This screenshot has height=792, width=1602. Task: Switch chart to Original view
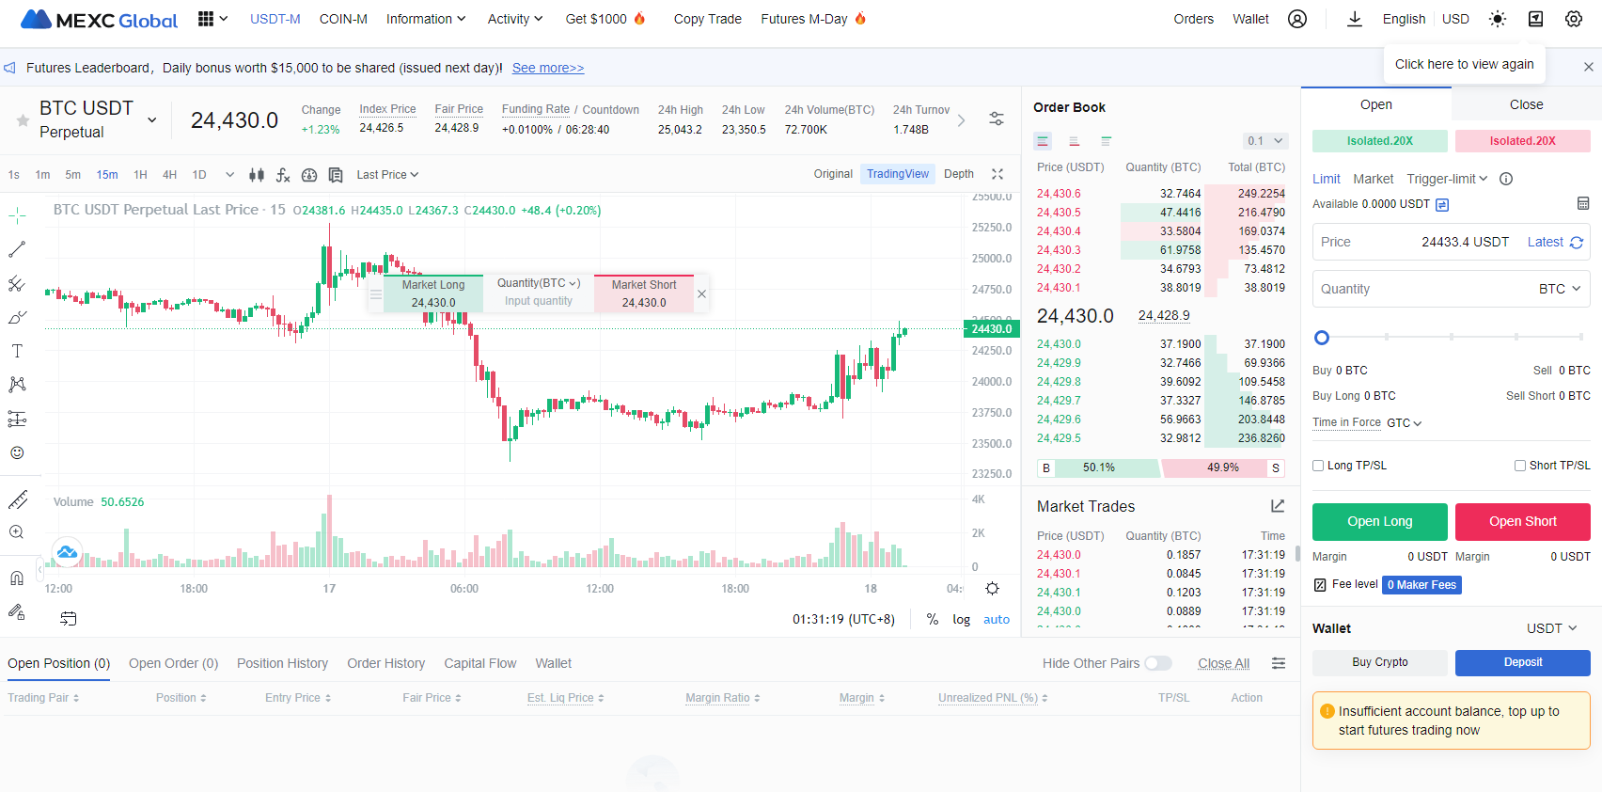pyautogui.click(x=833, y=174)
